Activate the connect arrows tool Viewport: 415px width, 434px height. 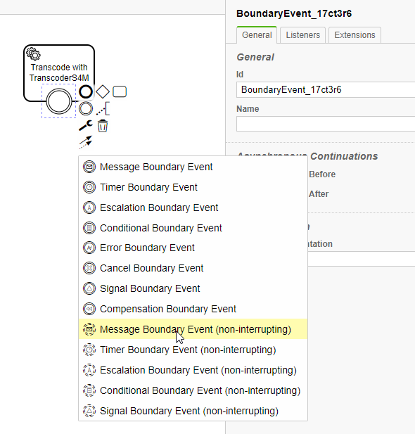(86, 142)
